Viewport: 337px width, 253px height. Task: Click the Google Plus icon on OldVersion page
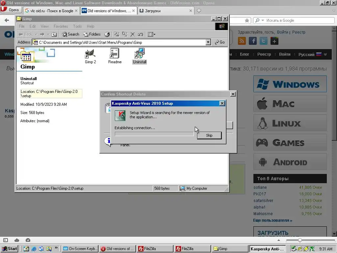[274, 41]
